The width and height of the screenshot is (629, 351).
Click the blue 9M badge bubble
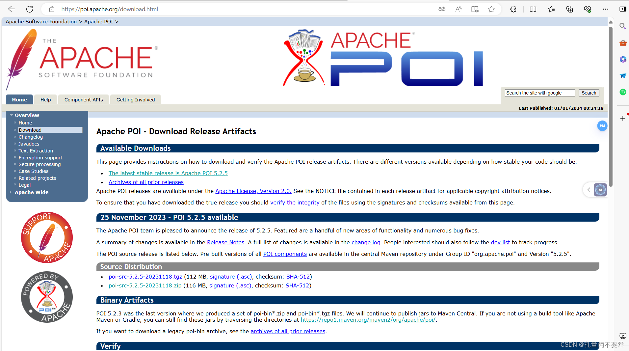click(x=602, y=126)
